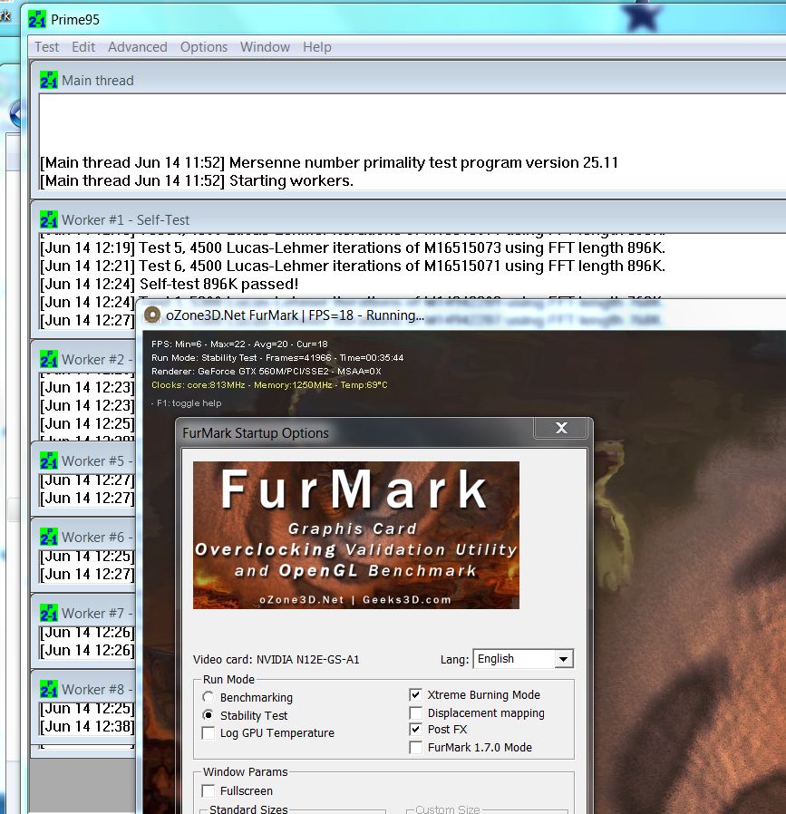The width and height of the screenshot is (786, 814).
Task: Click the Worker #6 window icon
Action: 49,537
